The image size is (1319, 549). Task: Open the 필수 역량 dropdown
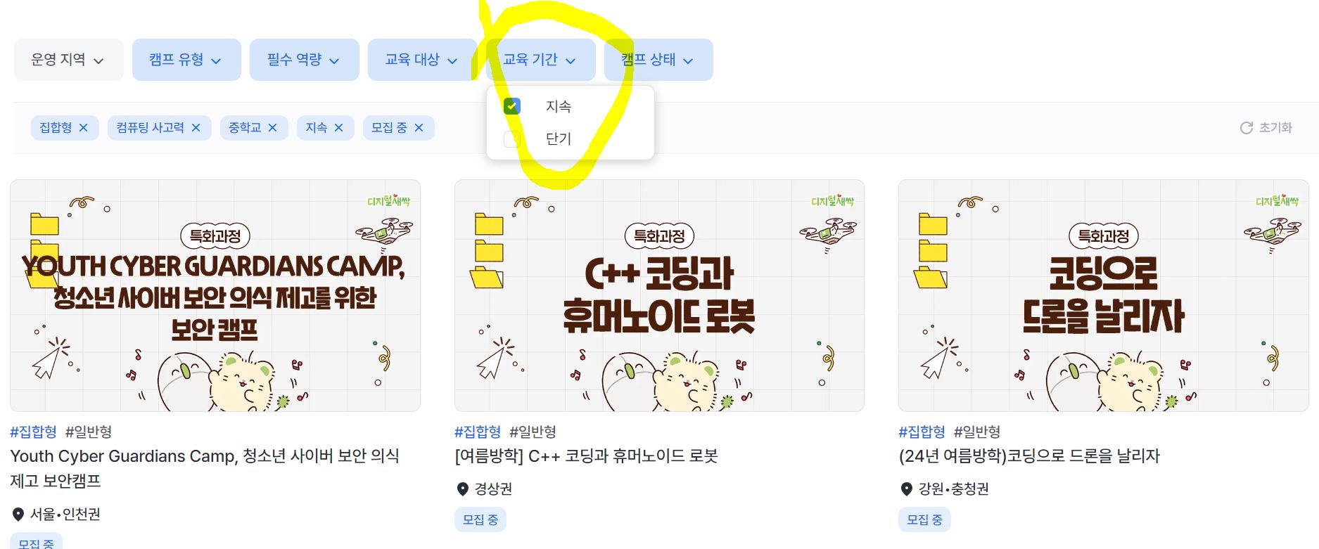pyautogui.click(x=304, y=60)
